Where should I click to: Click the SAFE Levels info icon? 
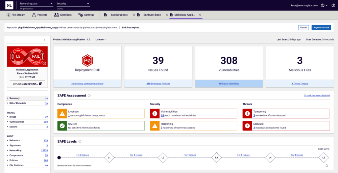click(80, 141)
